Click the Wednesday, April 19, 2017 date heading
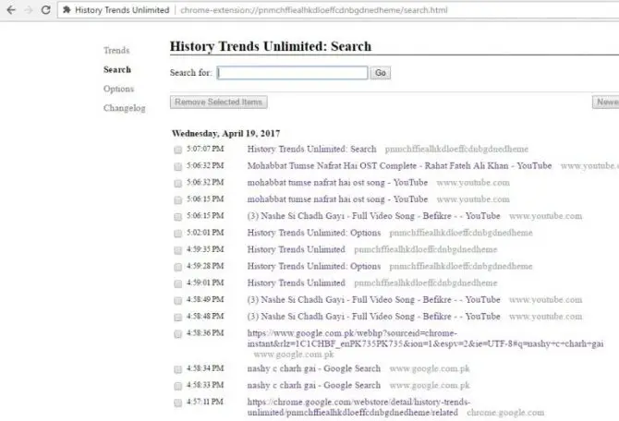 225,133
